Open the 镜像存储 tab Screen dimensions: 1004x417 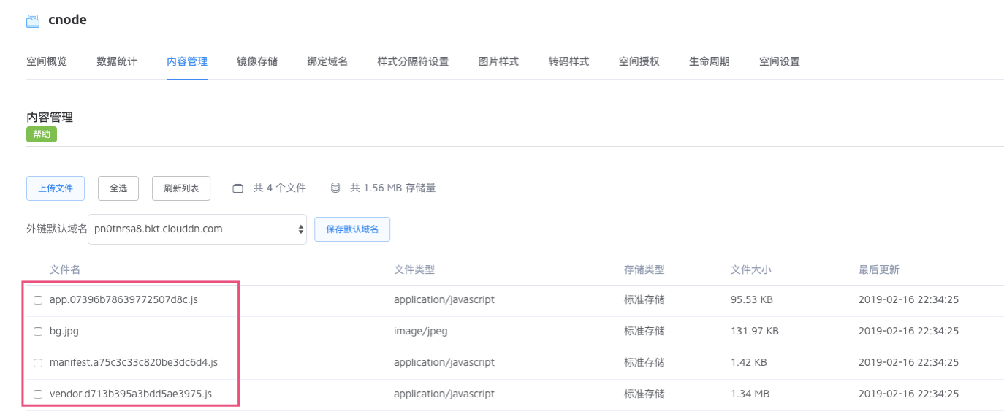(x=257, y=61)
